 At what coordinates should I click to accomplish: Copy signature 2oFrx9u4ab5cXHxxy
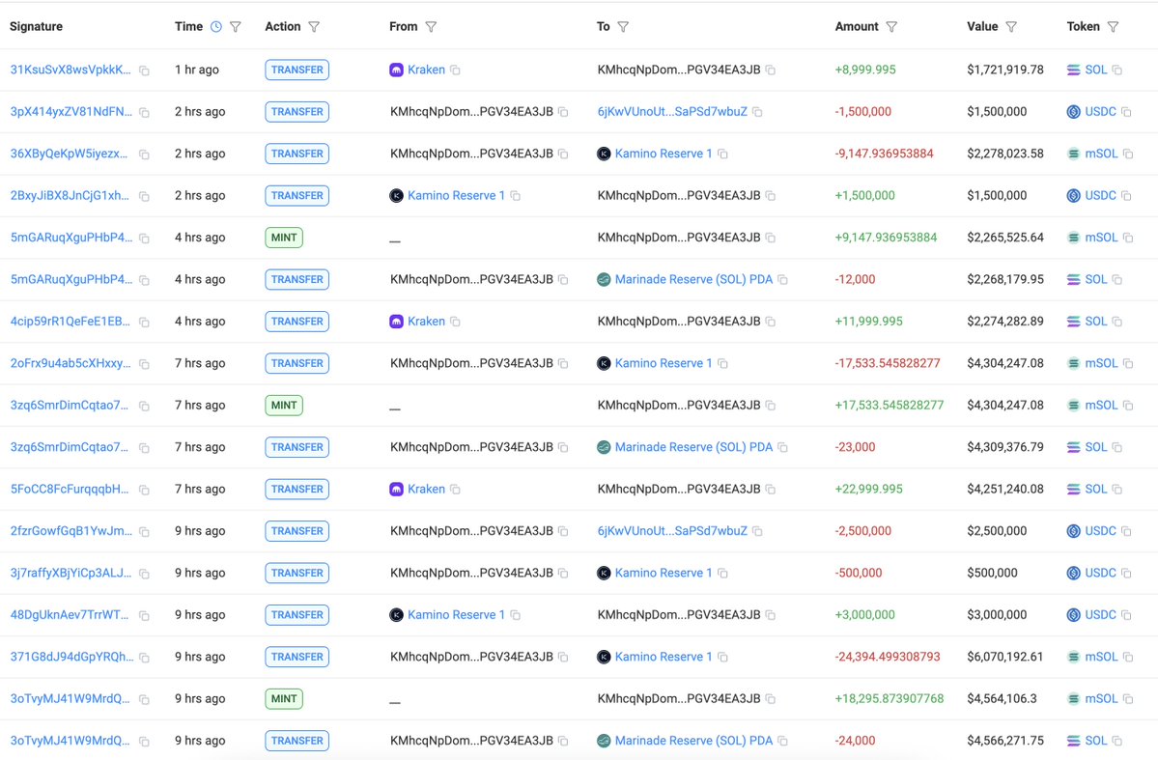tap(144, 364)
